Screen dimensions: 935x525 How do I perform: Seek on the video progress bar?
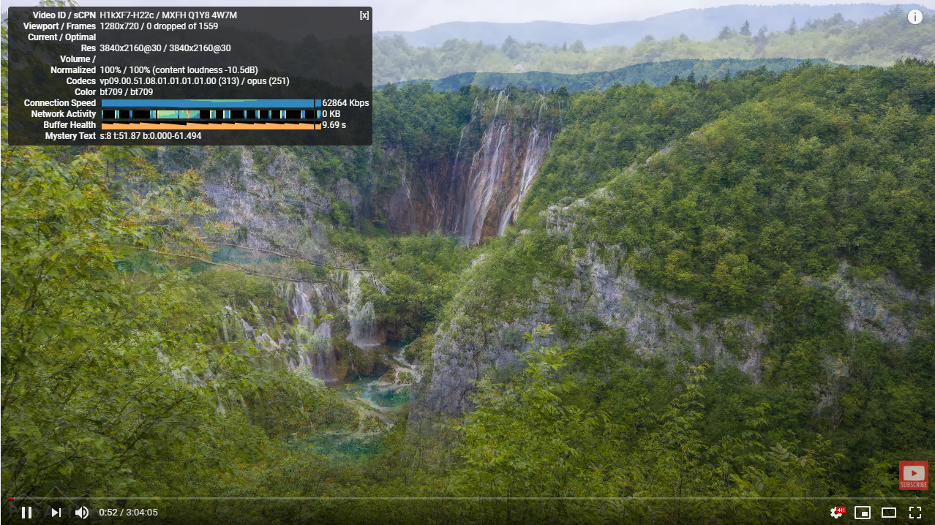point(467,498)
